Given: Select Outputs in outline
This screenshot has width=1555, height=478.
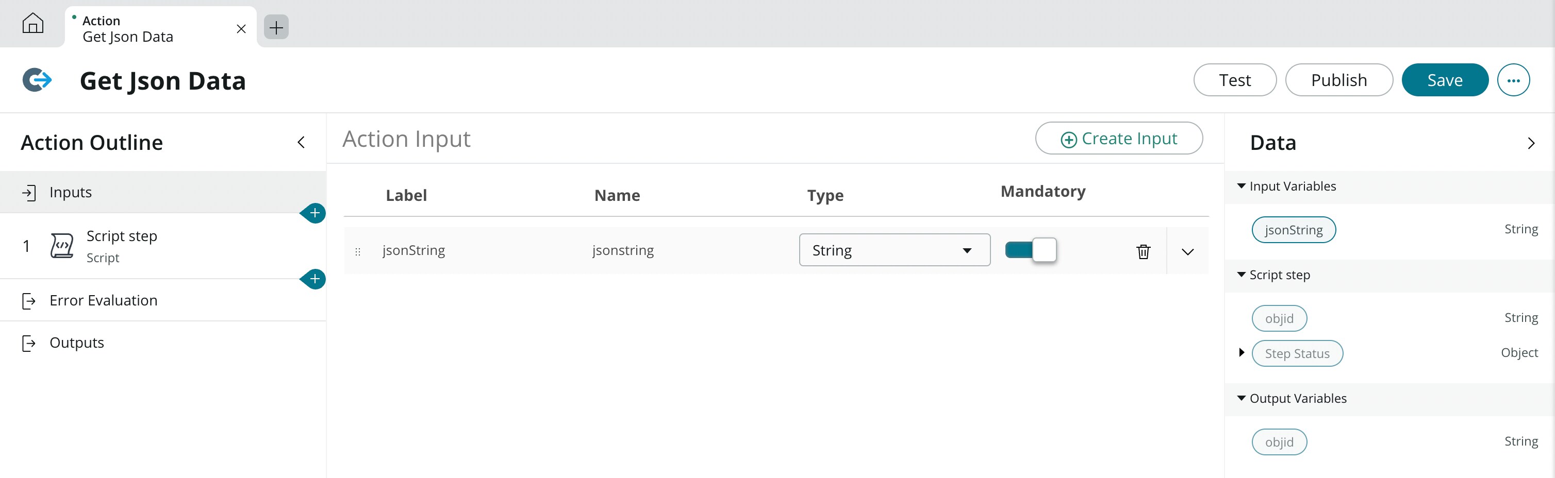Looking at the screenshot, I should (163, 343).
